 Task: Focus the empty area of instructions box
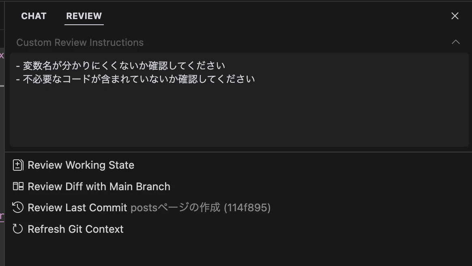[239, 118]
